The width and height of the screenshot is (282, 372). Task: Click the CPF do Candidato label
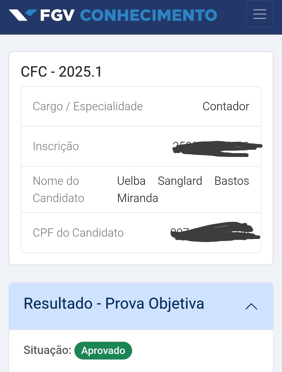pos(78,233)
